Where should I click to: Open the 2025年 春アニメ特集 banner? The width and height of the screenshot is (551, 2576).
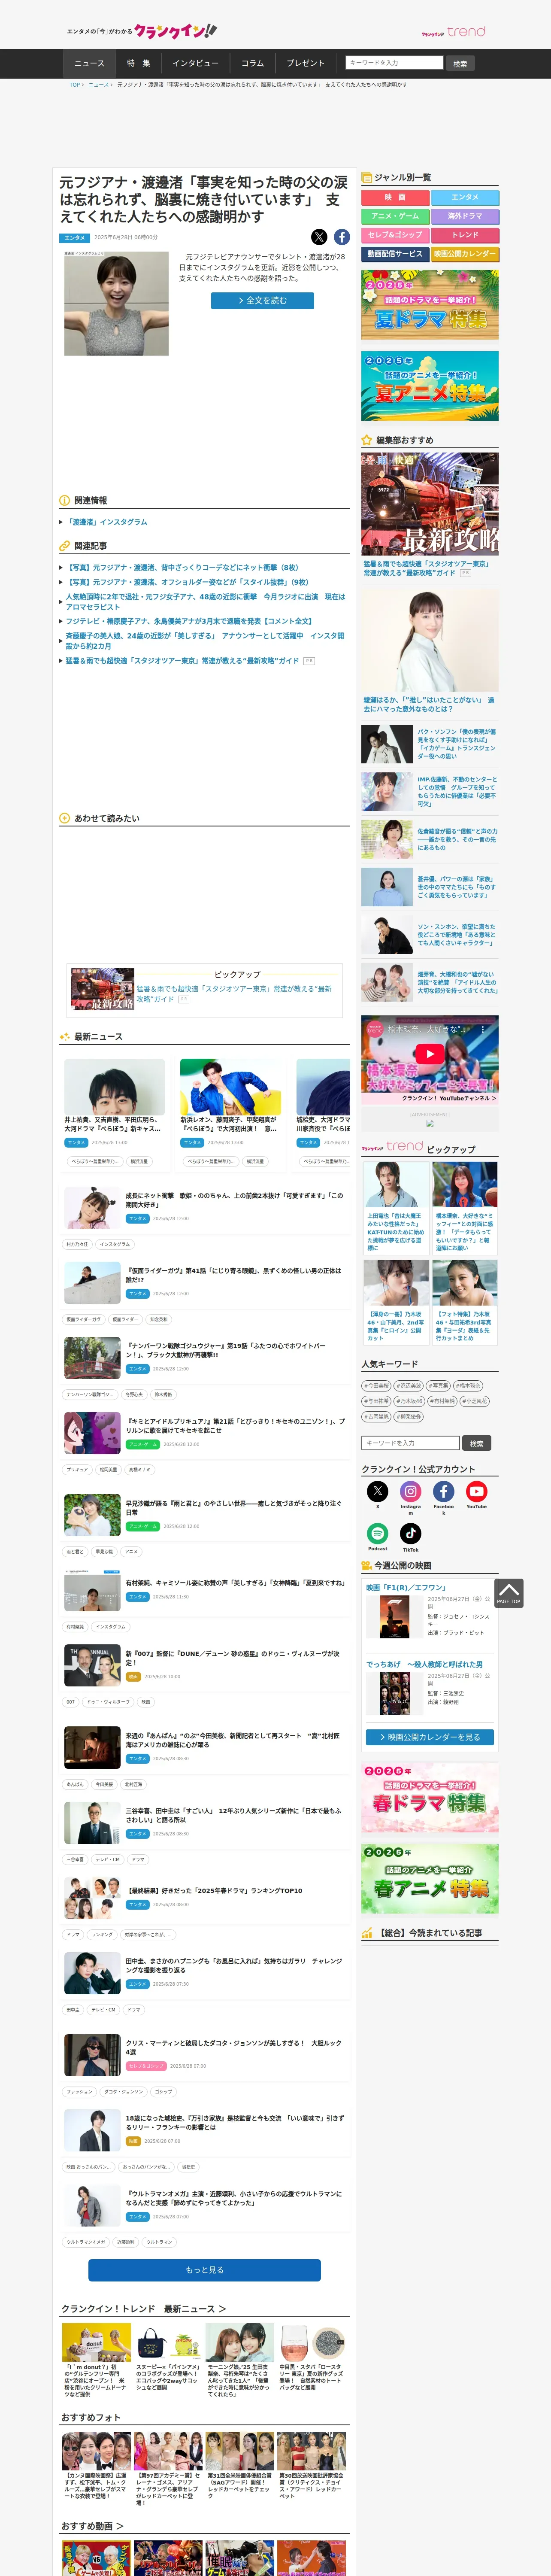tap(430, 1880)
